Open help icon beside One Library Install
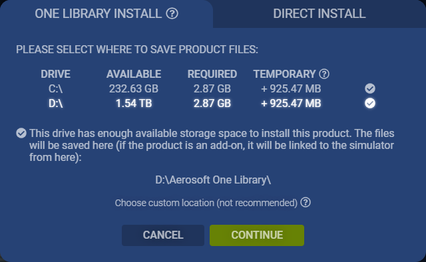Image resolution: width=426 pixels, height=262 pixels. [x=172, y=13]
